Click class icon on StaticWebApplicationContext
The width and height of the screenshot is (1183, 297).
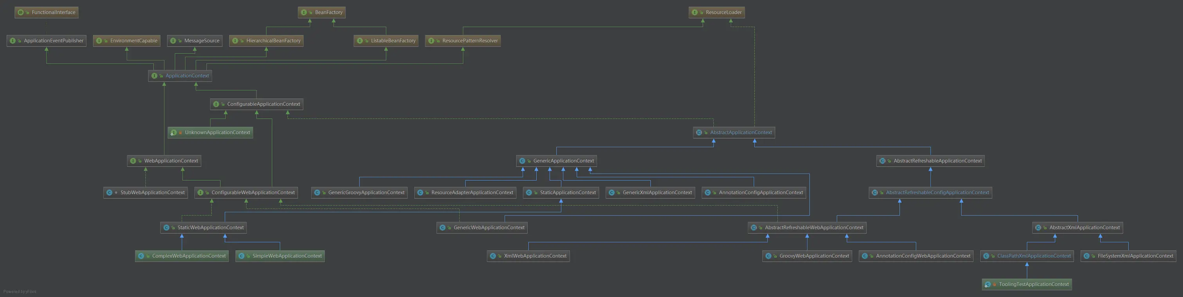click(x=166, y=228)
